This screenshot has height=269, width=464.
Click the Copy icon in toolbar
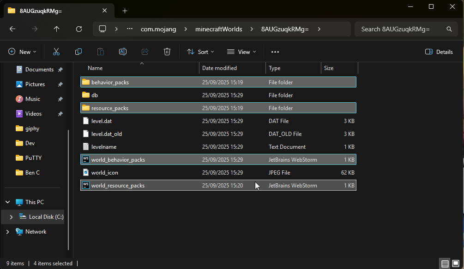[x=78, y=52]
